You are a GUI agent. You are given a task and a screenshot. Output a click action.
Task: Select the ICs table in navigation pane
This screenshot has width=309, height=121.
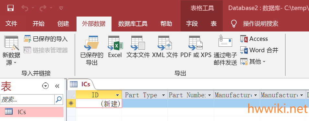pos(32,112)
